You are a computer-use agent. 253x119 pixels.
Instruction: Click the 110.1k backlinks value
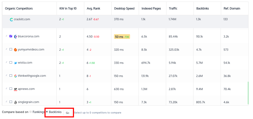(x=200, y=37)
